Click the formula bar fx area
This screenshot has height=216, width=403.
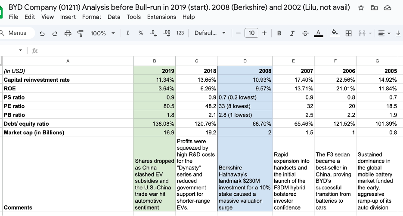35,50
